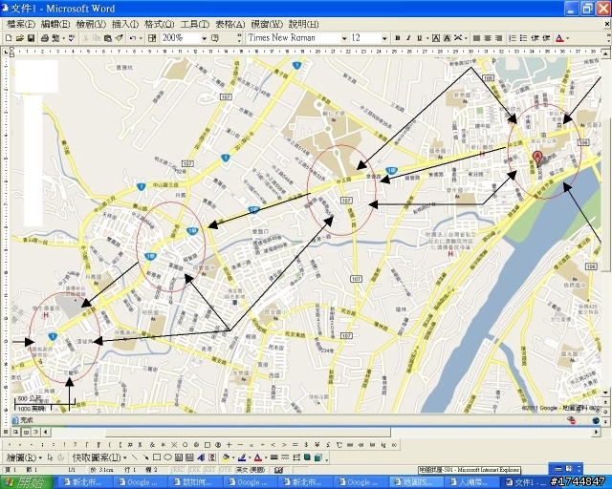Open the 繪圖(R) Draw menu
This screenshot has height=489, width=612.
(24, 457)
